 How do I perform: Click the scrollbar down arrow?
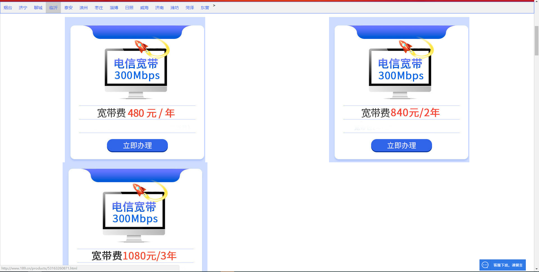point(536,269)
